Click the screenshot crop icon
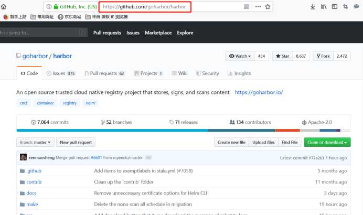Viewport: 363px width, 215px height. pos(345,7)
